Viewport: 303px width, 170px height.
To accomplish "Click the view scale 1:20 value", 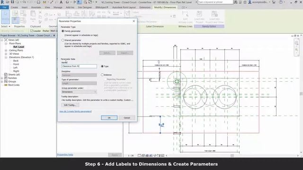I will click(131, 155).
